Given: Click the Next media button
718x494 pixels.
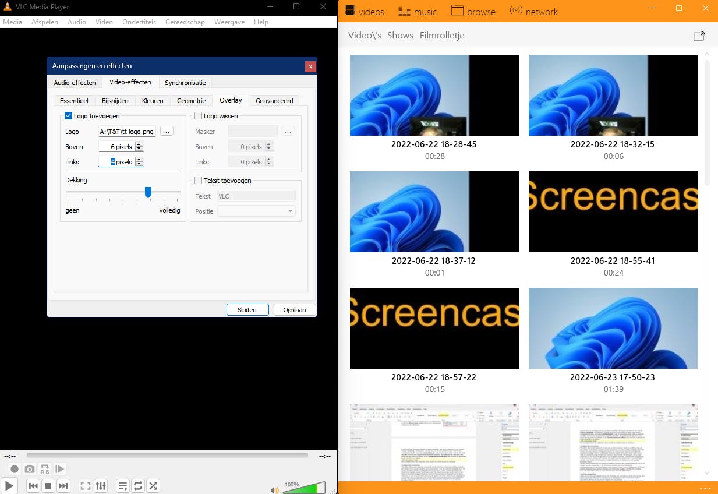Looking at the screenshot, I should coord(63,486).
